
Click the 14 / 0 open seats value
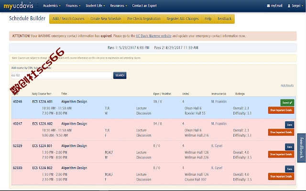coord(157,124)
